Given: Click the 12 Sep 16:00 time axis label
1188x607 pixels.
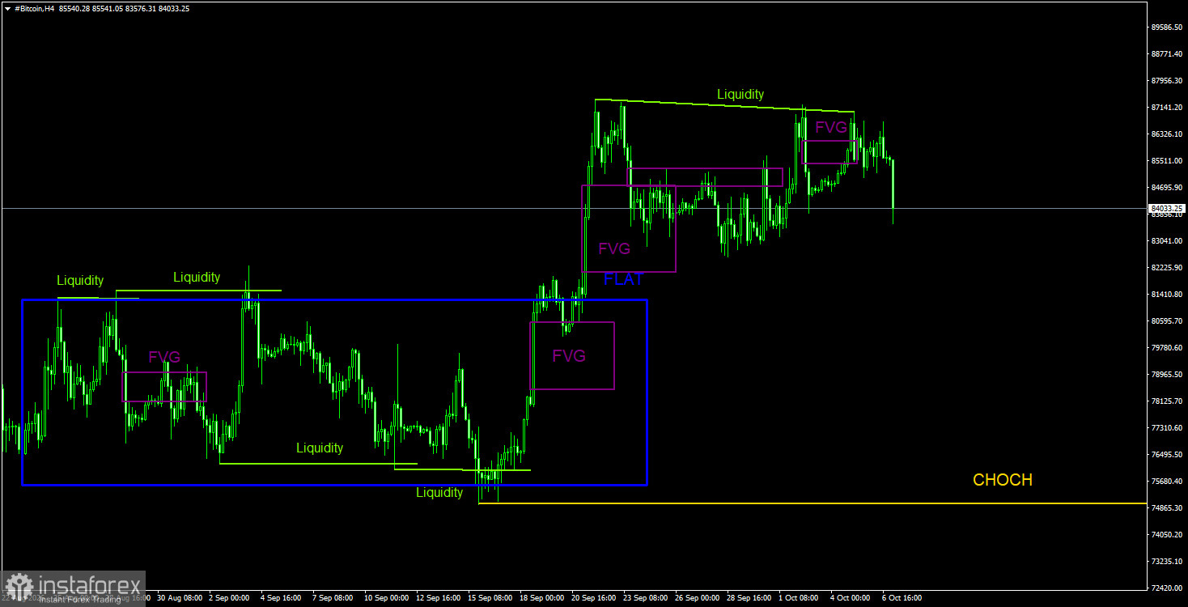Looking at the screenshot, I should pyautogui.click(x=437, y=598).
